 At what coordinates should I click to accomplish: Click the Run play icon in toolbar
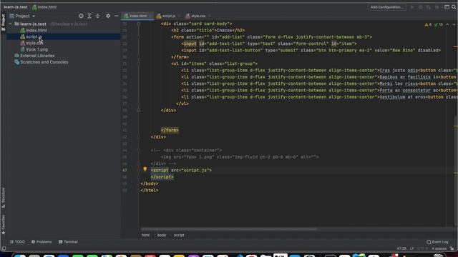(412, 7)
